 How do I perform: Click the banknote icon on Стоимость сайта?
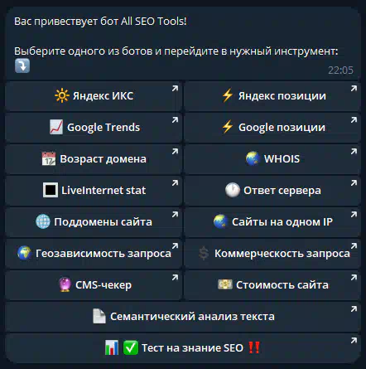click(x=225, y=284)
